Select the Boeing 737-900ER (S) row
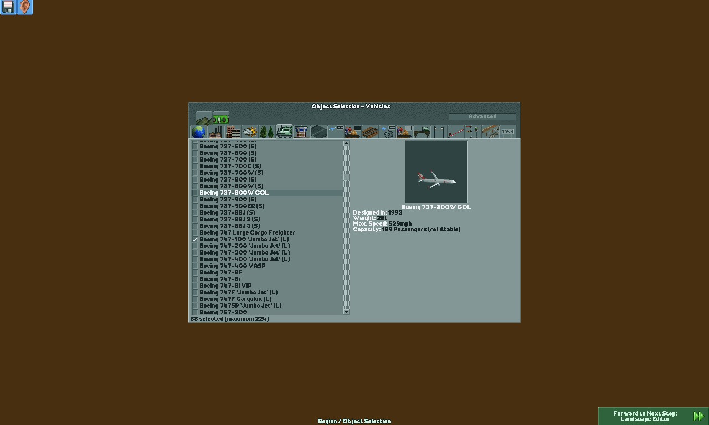The height and width of the screenshot is (425, 709). (x=267, y=206)
